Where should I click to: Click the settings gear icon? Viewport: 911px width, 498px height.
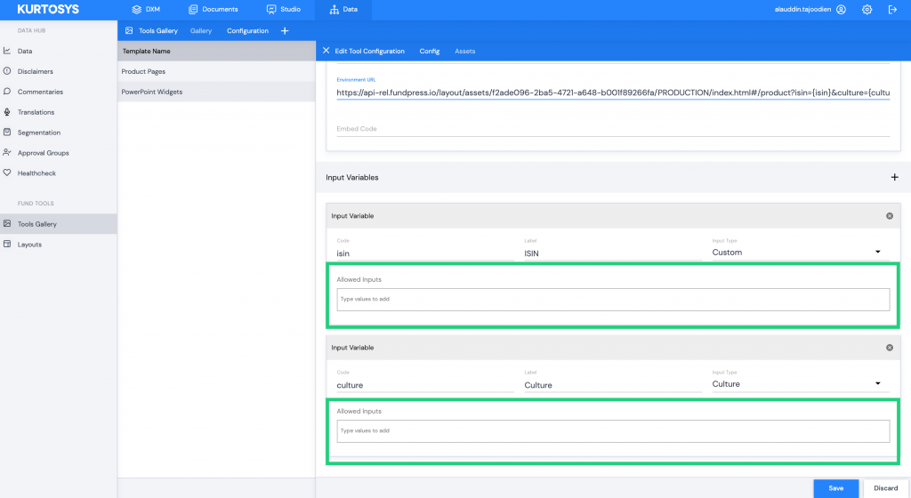click(x=867, y=9)
